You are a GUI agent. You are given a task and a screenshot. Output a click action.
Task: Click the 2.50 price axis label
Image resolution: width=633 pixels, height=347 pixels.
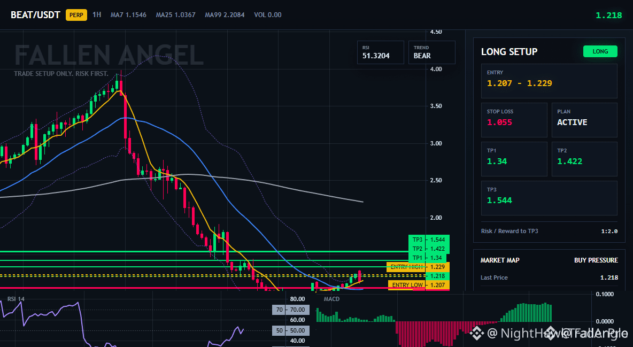click(435, 181)
